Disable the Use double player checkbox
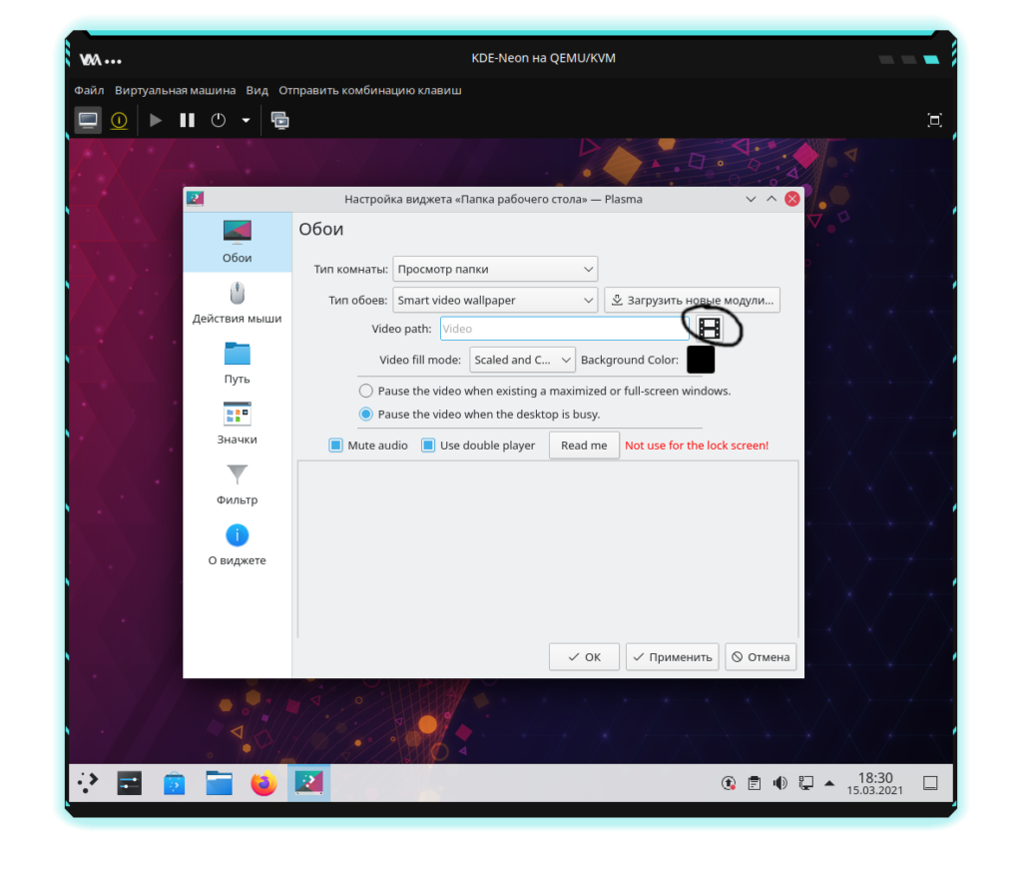The height and width of the screenshot is (891, 1022). pyautogui.click(x=428, y=445)
